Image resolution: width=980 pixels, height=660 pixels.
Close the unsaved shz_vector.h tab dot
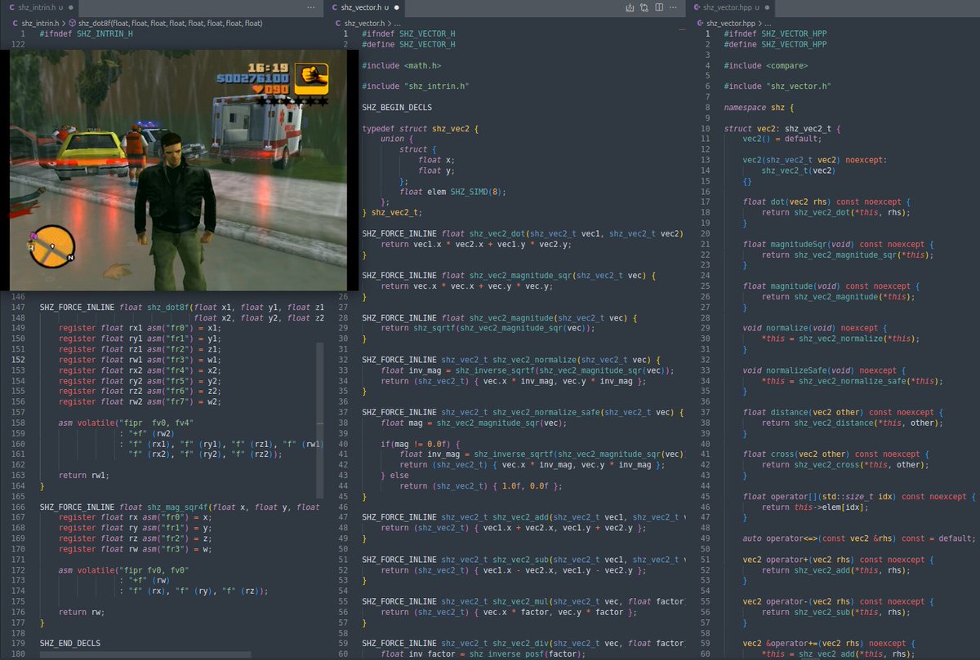pyautogui.click(x=397, y=7)
